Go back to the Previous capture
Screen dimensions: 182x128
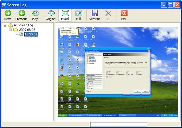21,15
